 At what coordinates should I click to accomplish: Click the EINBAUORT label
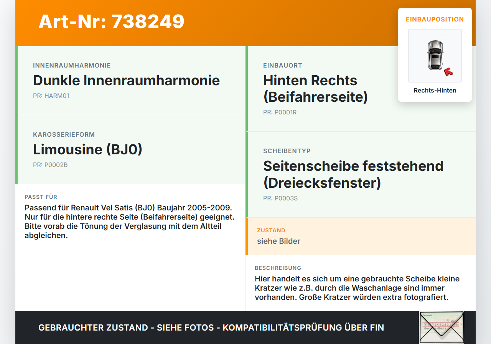click(x=283, y=65)
